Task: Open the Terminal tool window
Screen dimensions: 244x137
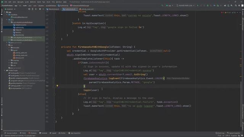Action: 43,133
